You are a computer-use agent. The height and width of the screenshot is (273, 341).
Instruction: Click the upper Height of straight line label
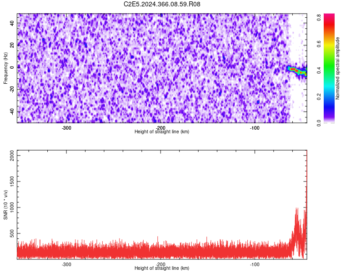point(162,131)
